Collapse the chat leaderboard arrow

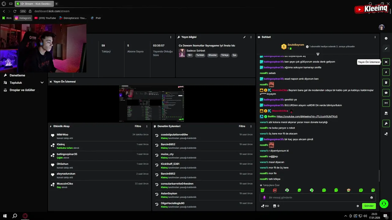[x=318, y=54]
